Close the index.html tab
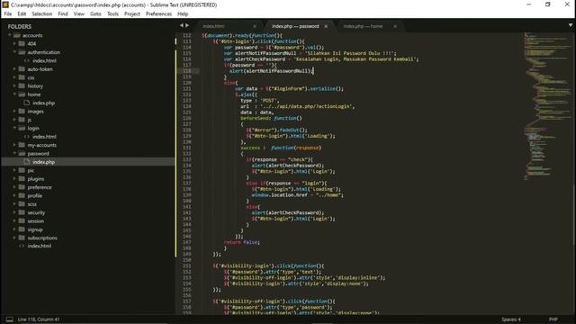 pos(255,26)
